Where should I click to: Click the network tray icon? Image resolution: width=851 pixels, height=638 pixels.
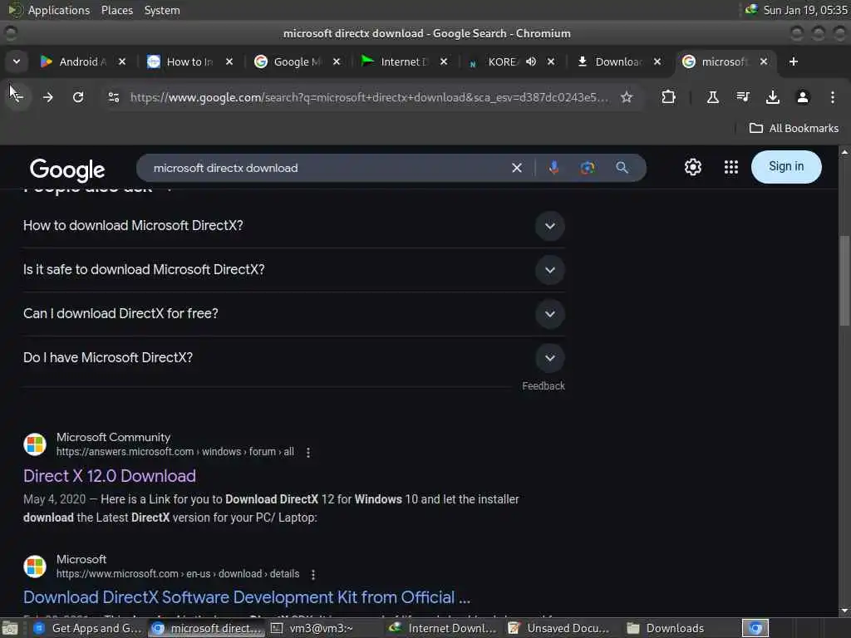pos(751,9)
